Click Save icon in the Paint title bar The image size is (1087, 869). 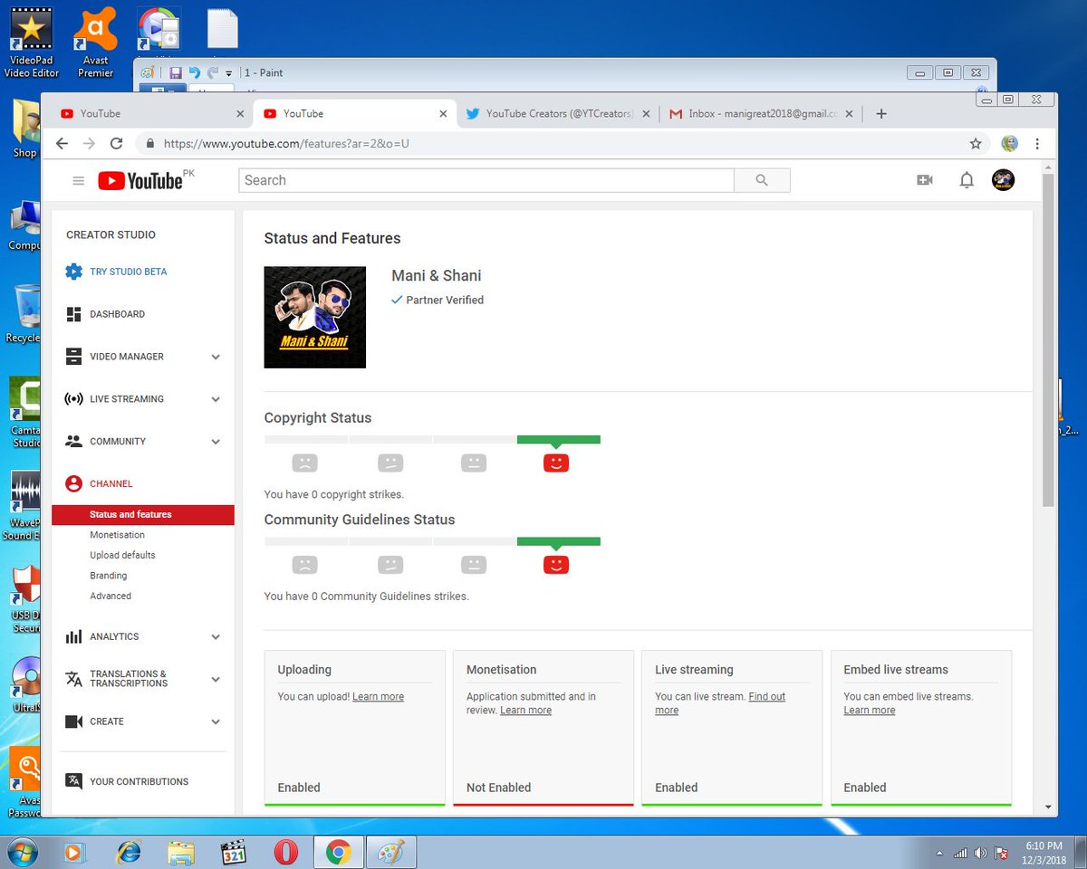[x=176, y=72]
